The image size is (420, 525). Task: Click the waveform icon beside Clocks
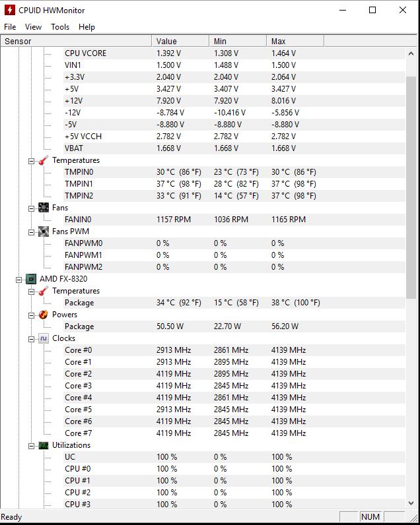click(44, 338)
